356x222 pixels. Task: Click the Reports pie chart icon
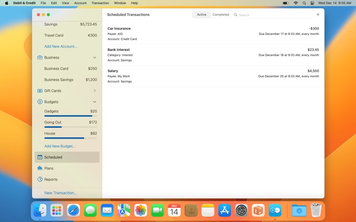point(40,179)
